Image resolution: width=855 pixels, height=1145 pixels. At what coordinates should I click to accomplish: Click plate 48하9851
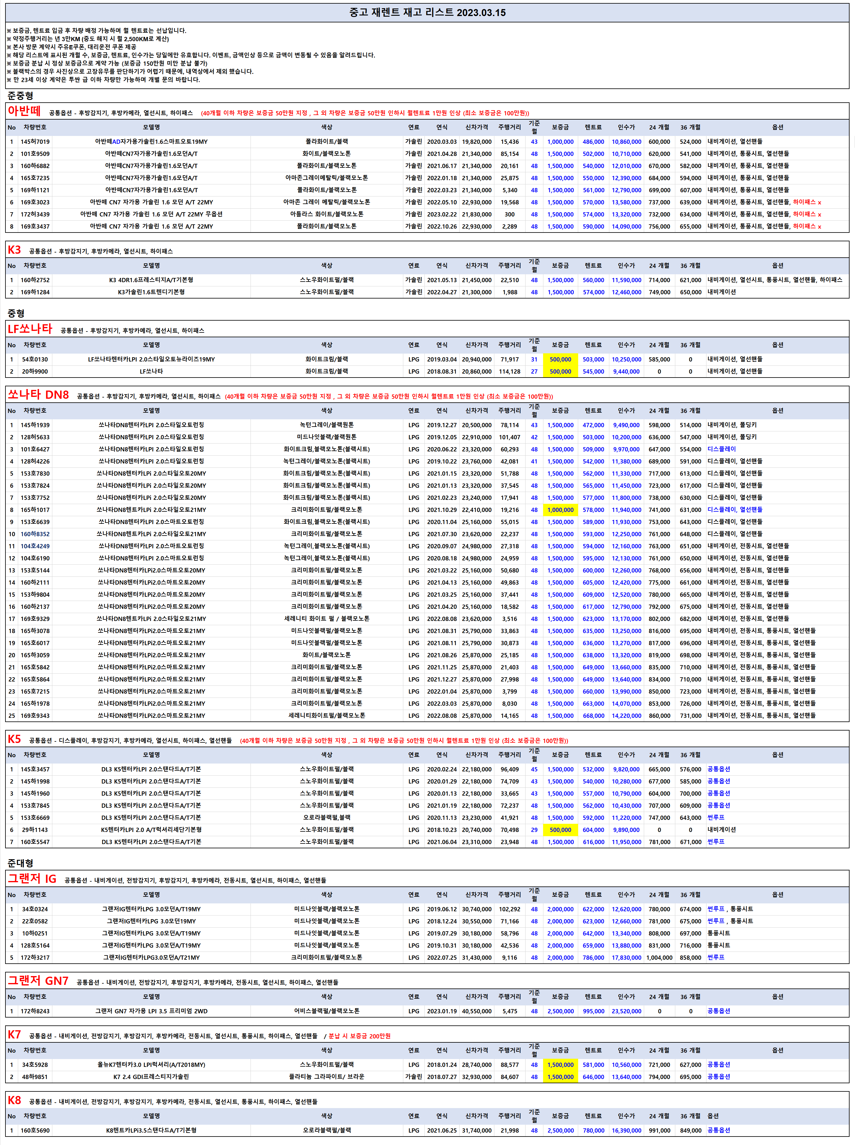35,1077
